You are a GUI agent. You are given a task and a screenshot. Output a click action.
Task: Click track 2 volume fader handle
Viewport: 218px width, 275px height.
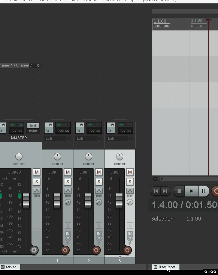tap(88, 200)
